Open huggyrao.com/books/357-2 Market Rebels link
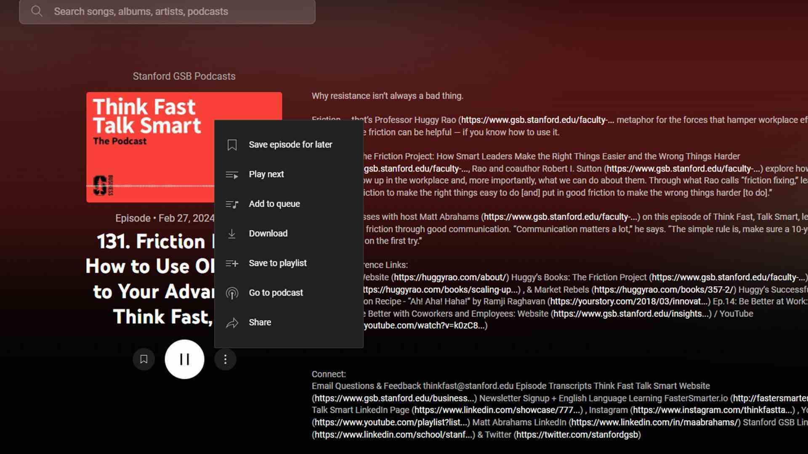808x454 pixels. tap(664, 290)
